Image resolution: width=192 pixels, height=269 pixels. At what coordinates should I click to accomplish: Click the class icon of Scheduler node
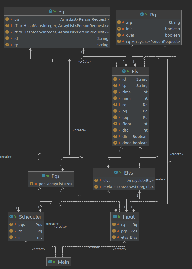pyautogui.click(x=11, y=217)
